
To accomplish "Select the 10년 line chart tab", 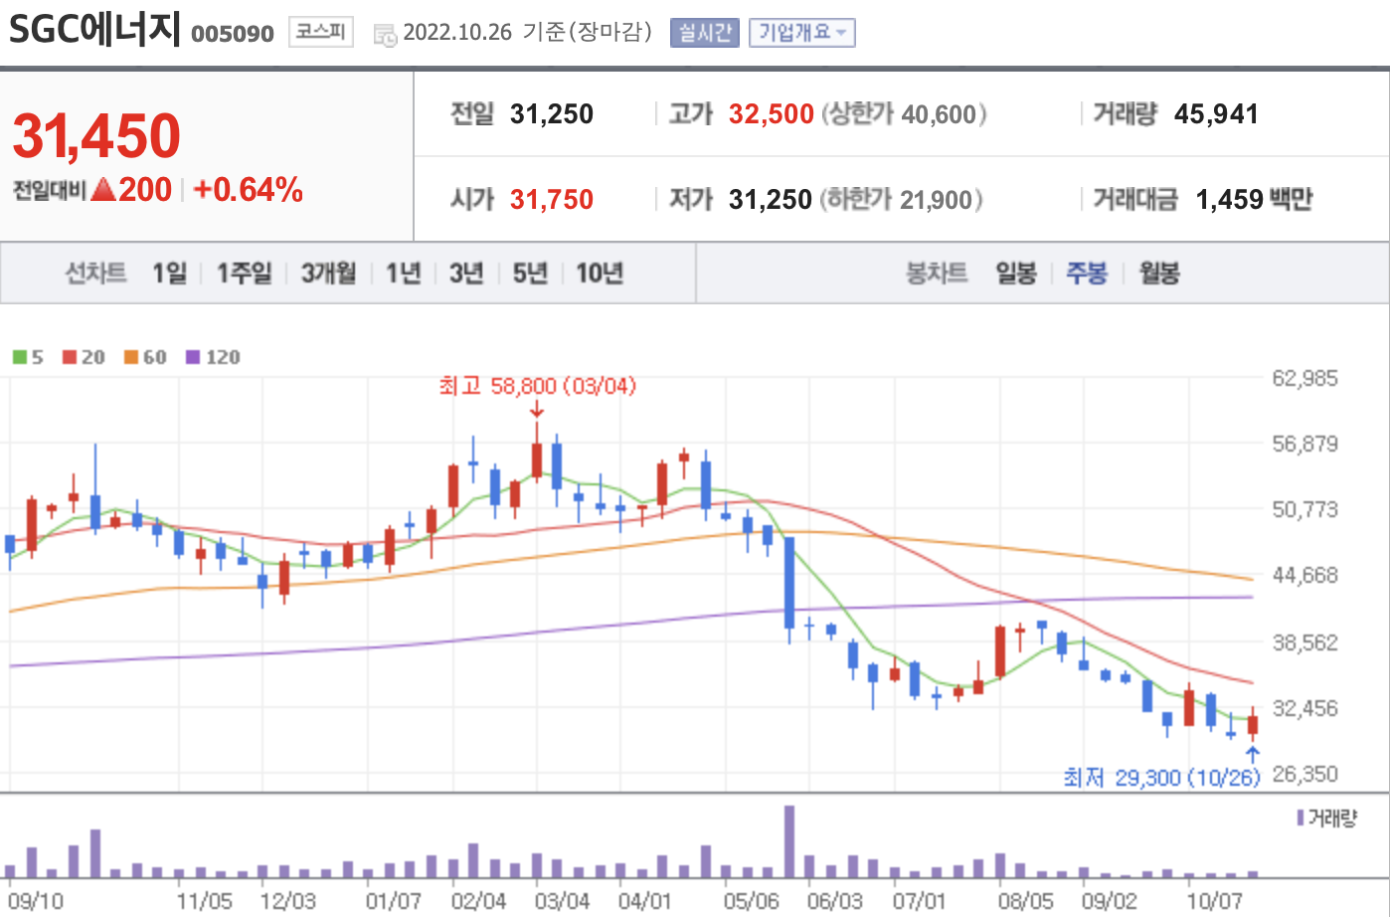I will 600,273.
